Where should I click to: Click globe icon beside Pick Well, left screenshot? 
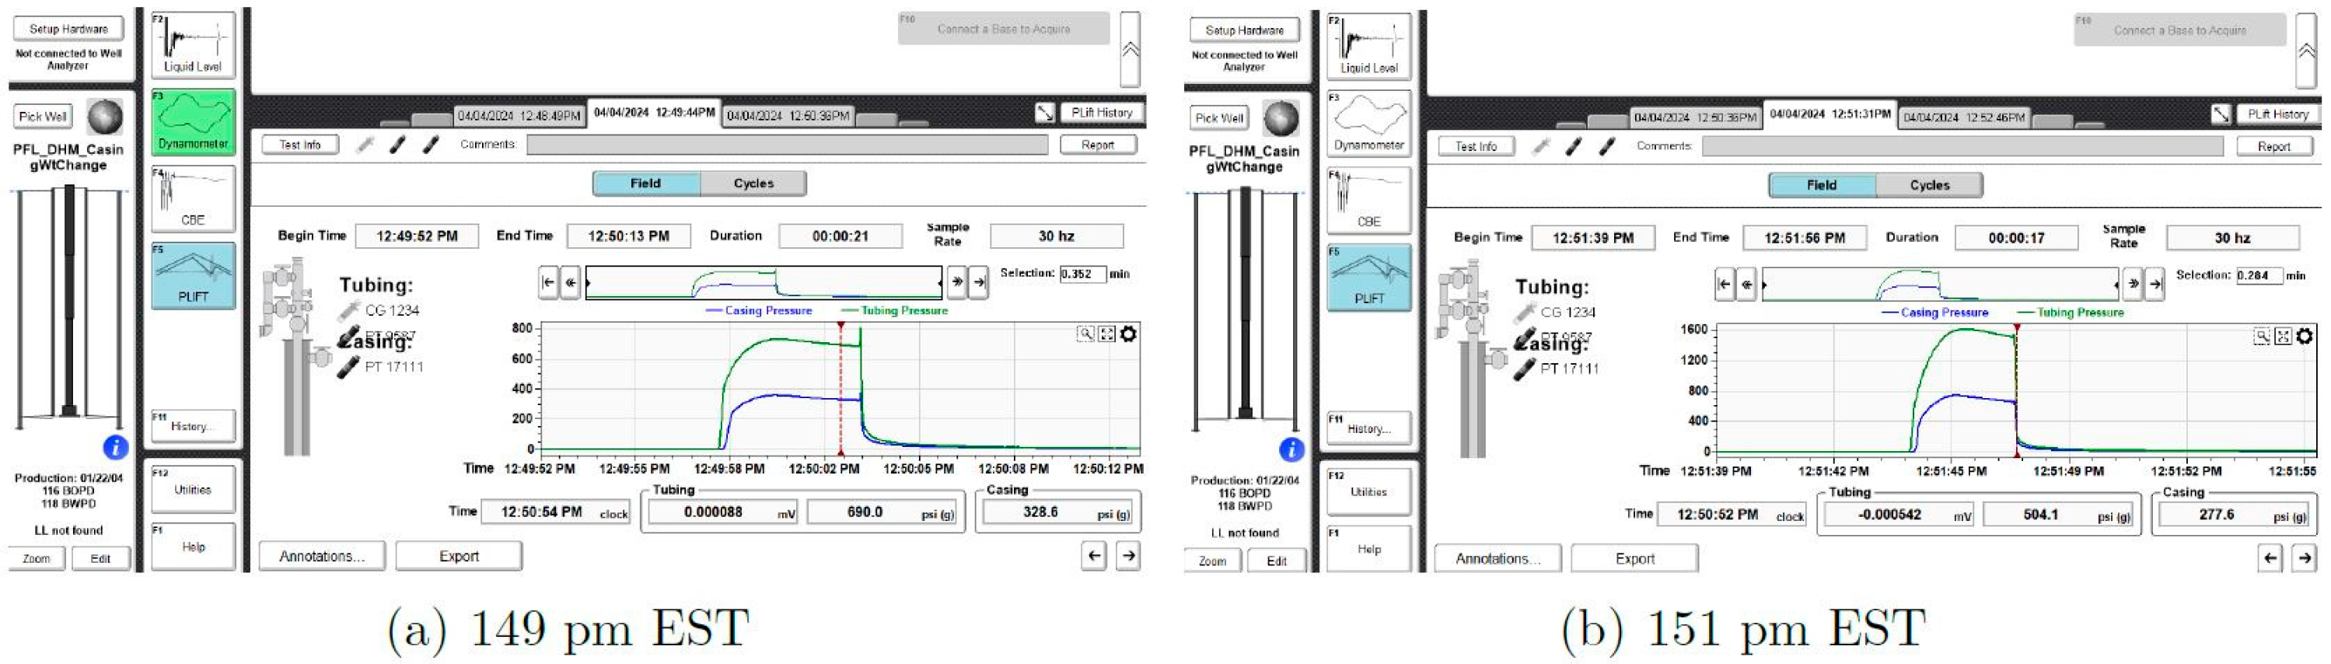(x=105, y=117)
